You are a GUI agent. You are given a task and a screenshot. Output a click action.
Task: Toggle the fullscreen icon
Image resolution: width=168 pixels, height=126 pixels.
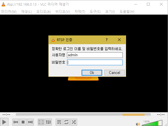click(41, 122)
